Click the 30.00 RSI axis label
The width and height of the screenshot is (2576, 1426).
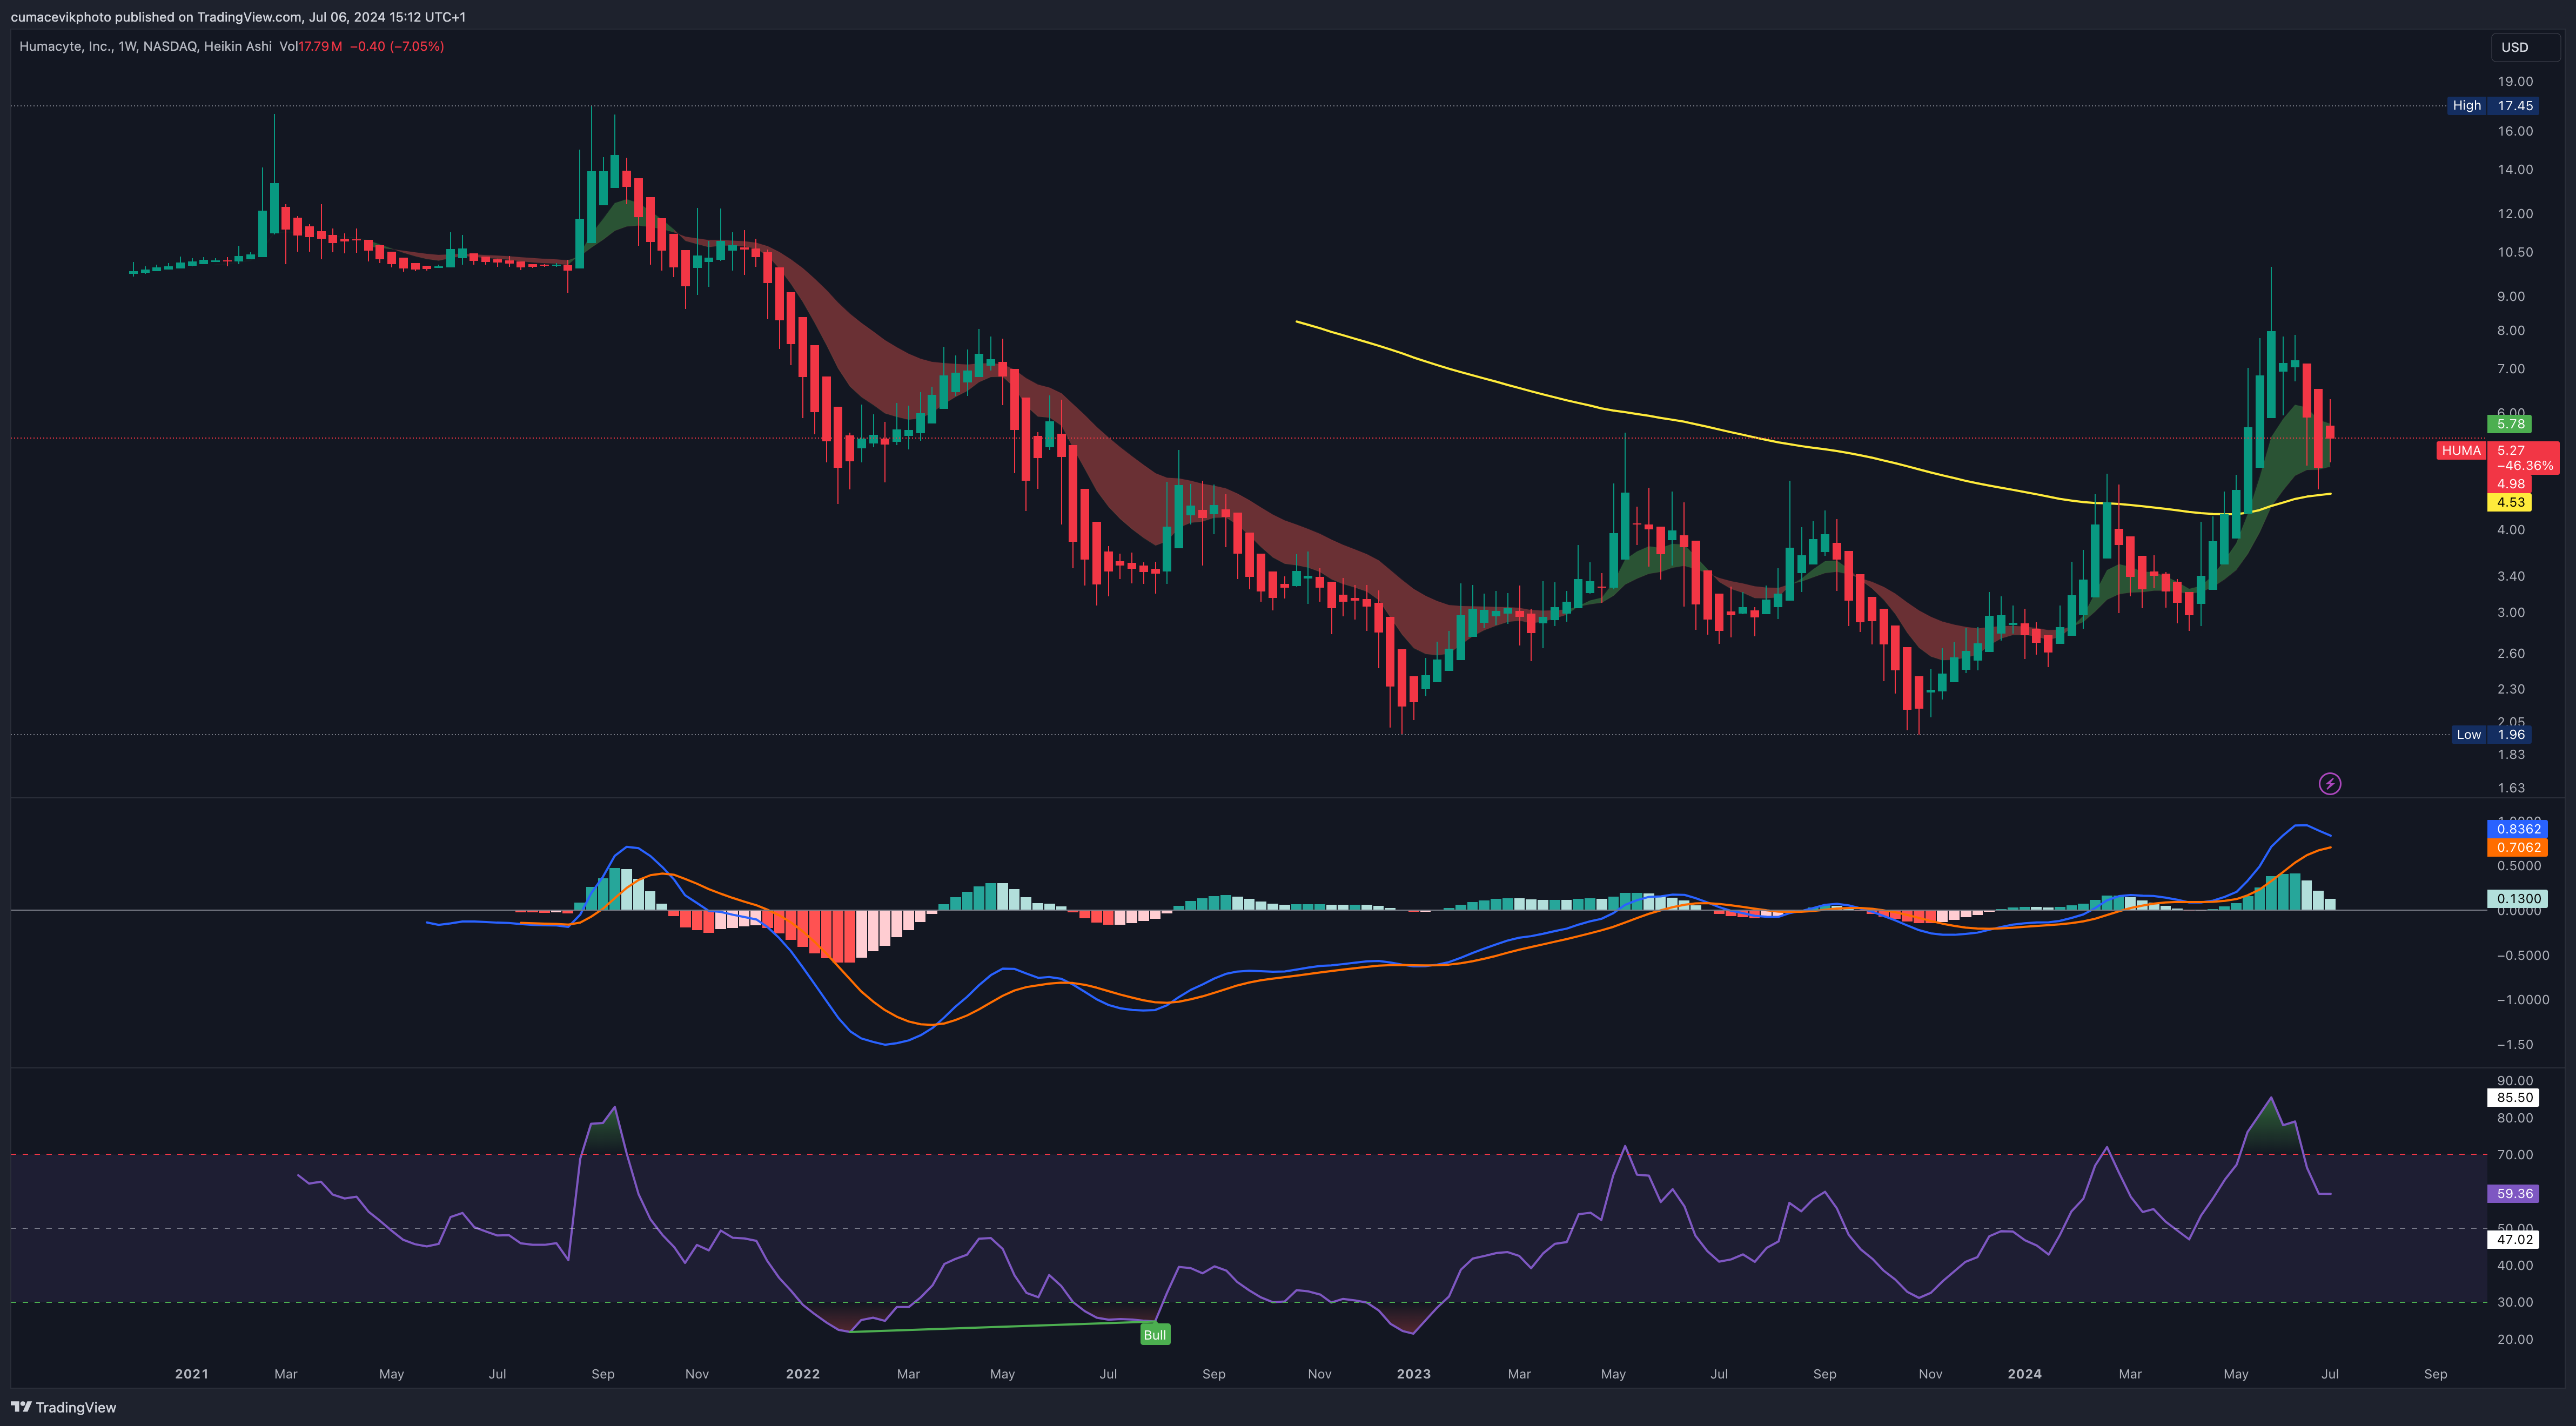[2515, 1302]
